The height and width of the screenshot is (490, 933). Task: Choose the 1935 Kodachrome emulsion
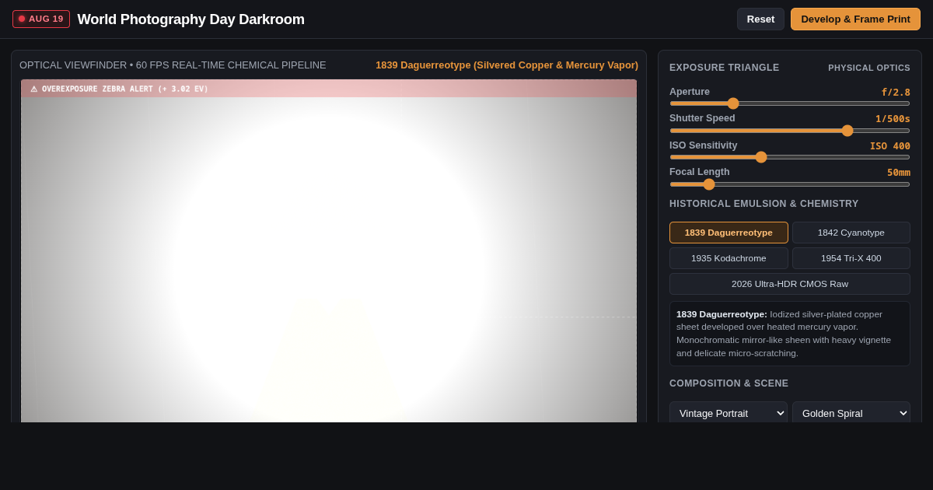pos(729,258)
